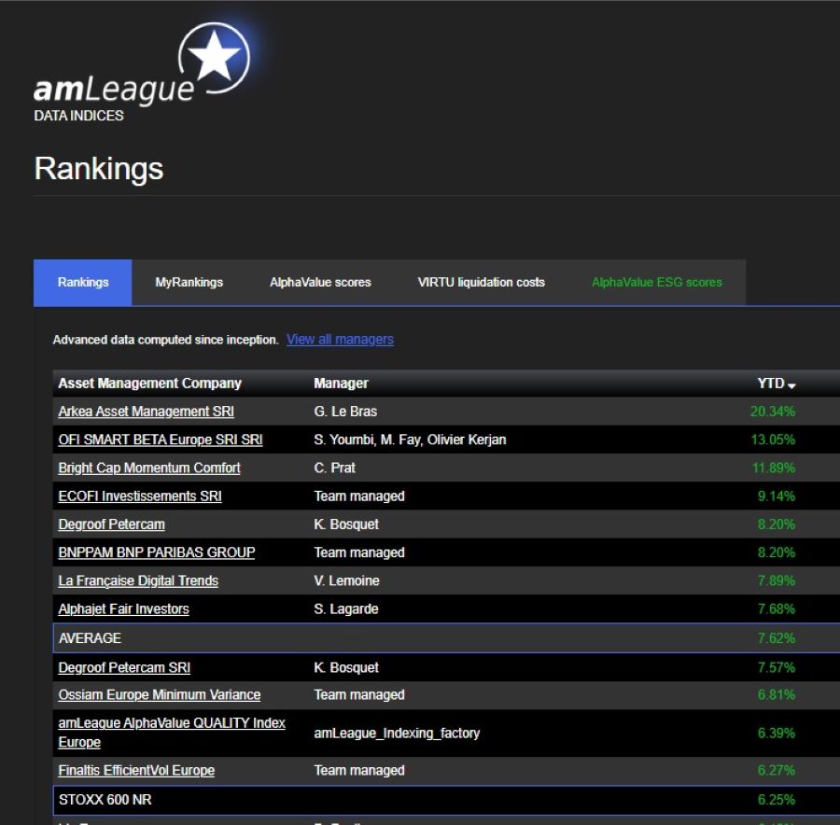Open the Degroof Petercam SRI link

pos(124,667)
